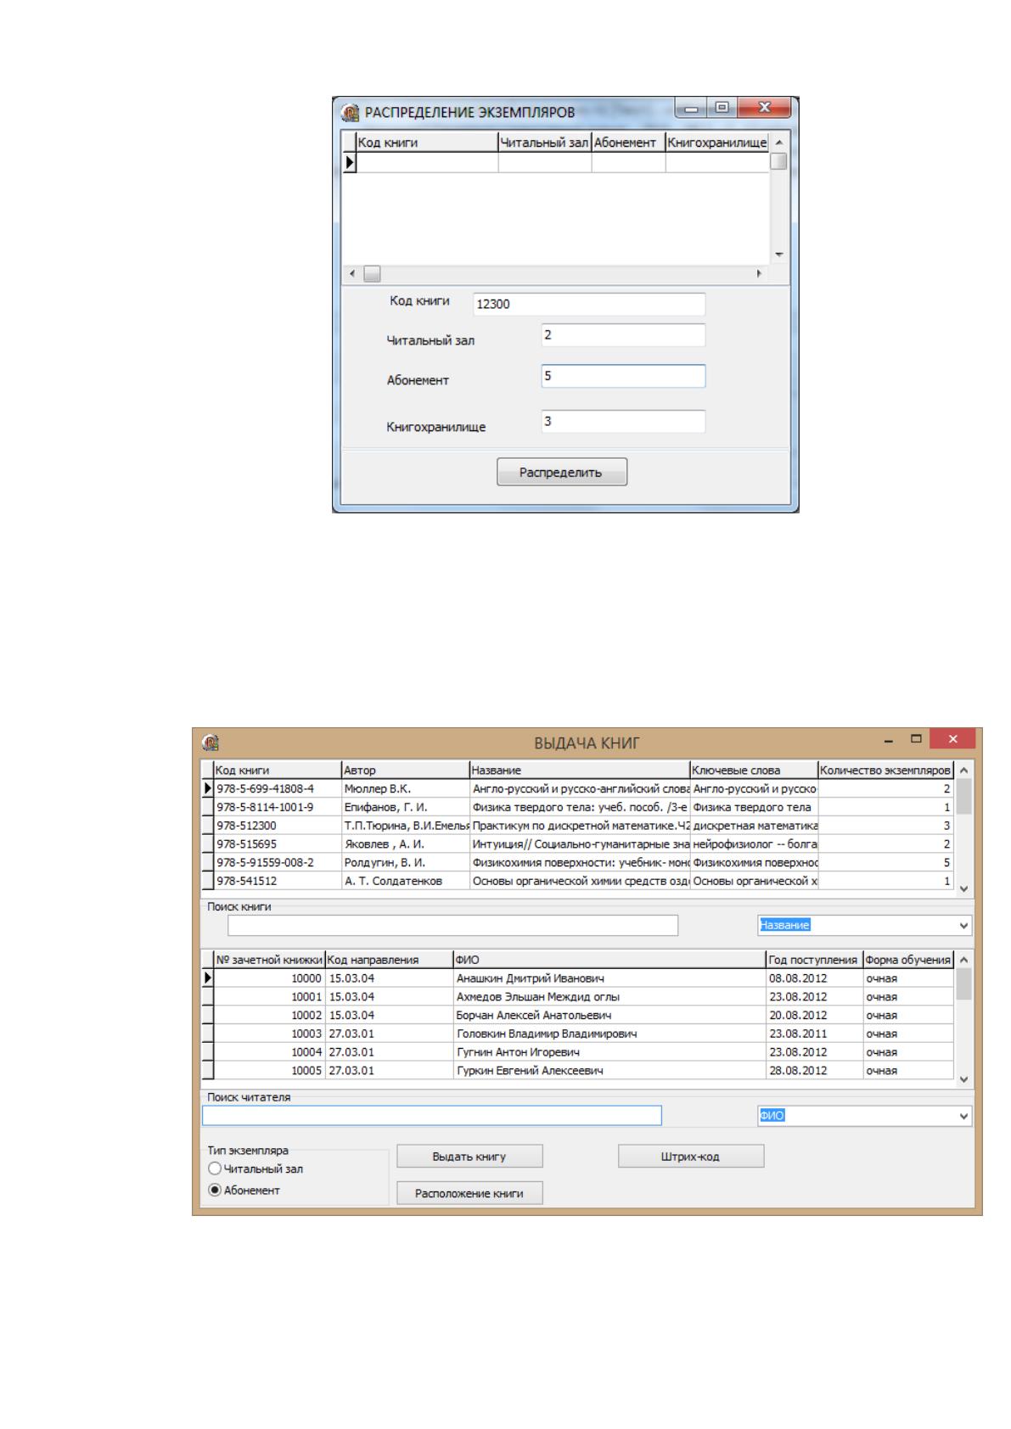Click the Расположение книги button

(x=469, y=1193)
